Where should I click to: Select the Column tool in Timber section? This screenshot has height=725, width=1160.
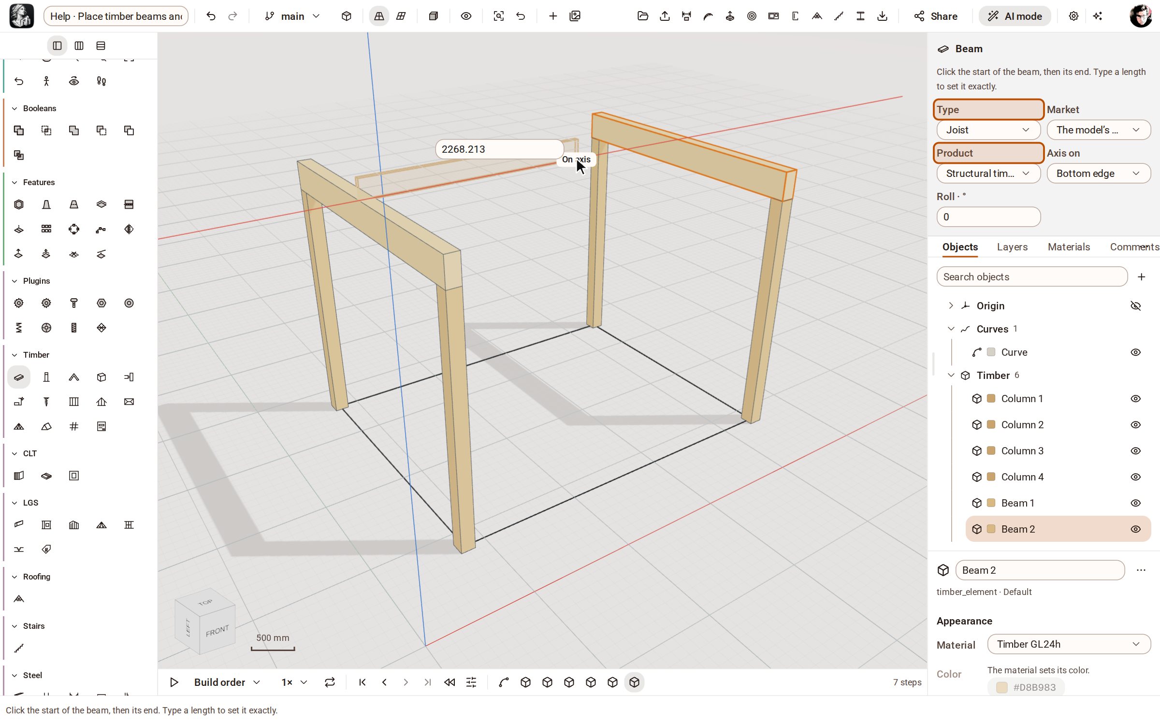[x=46, y=377]
